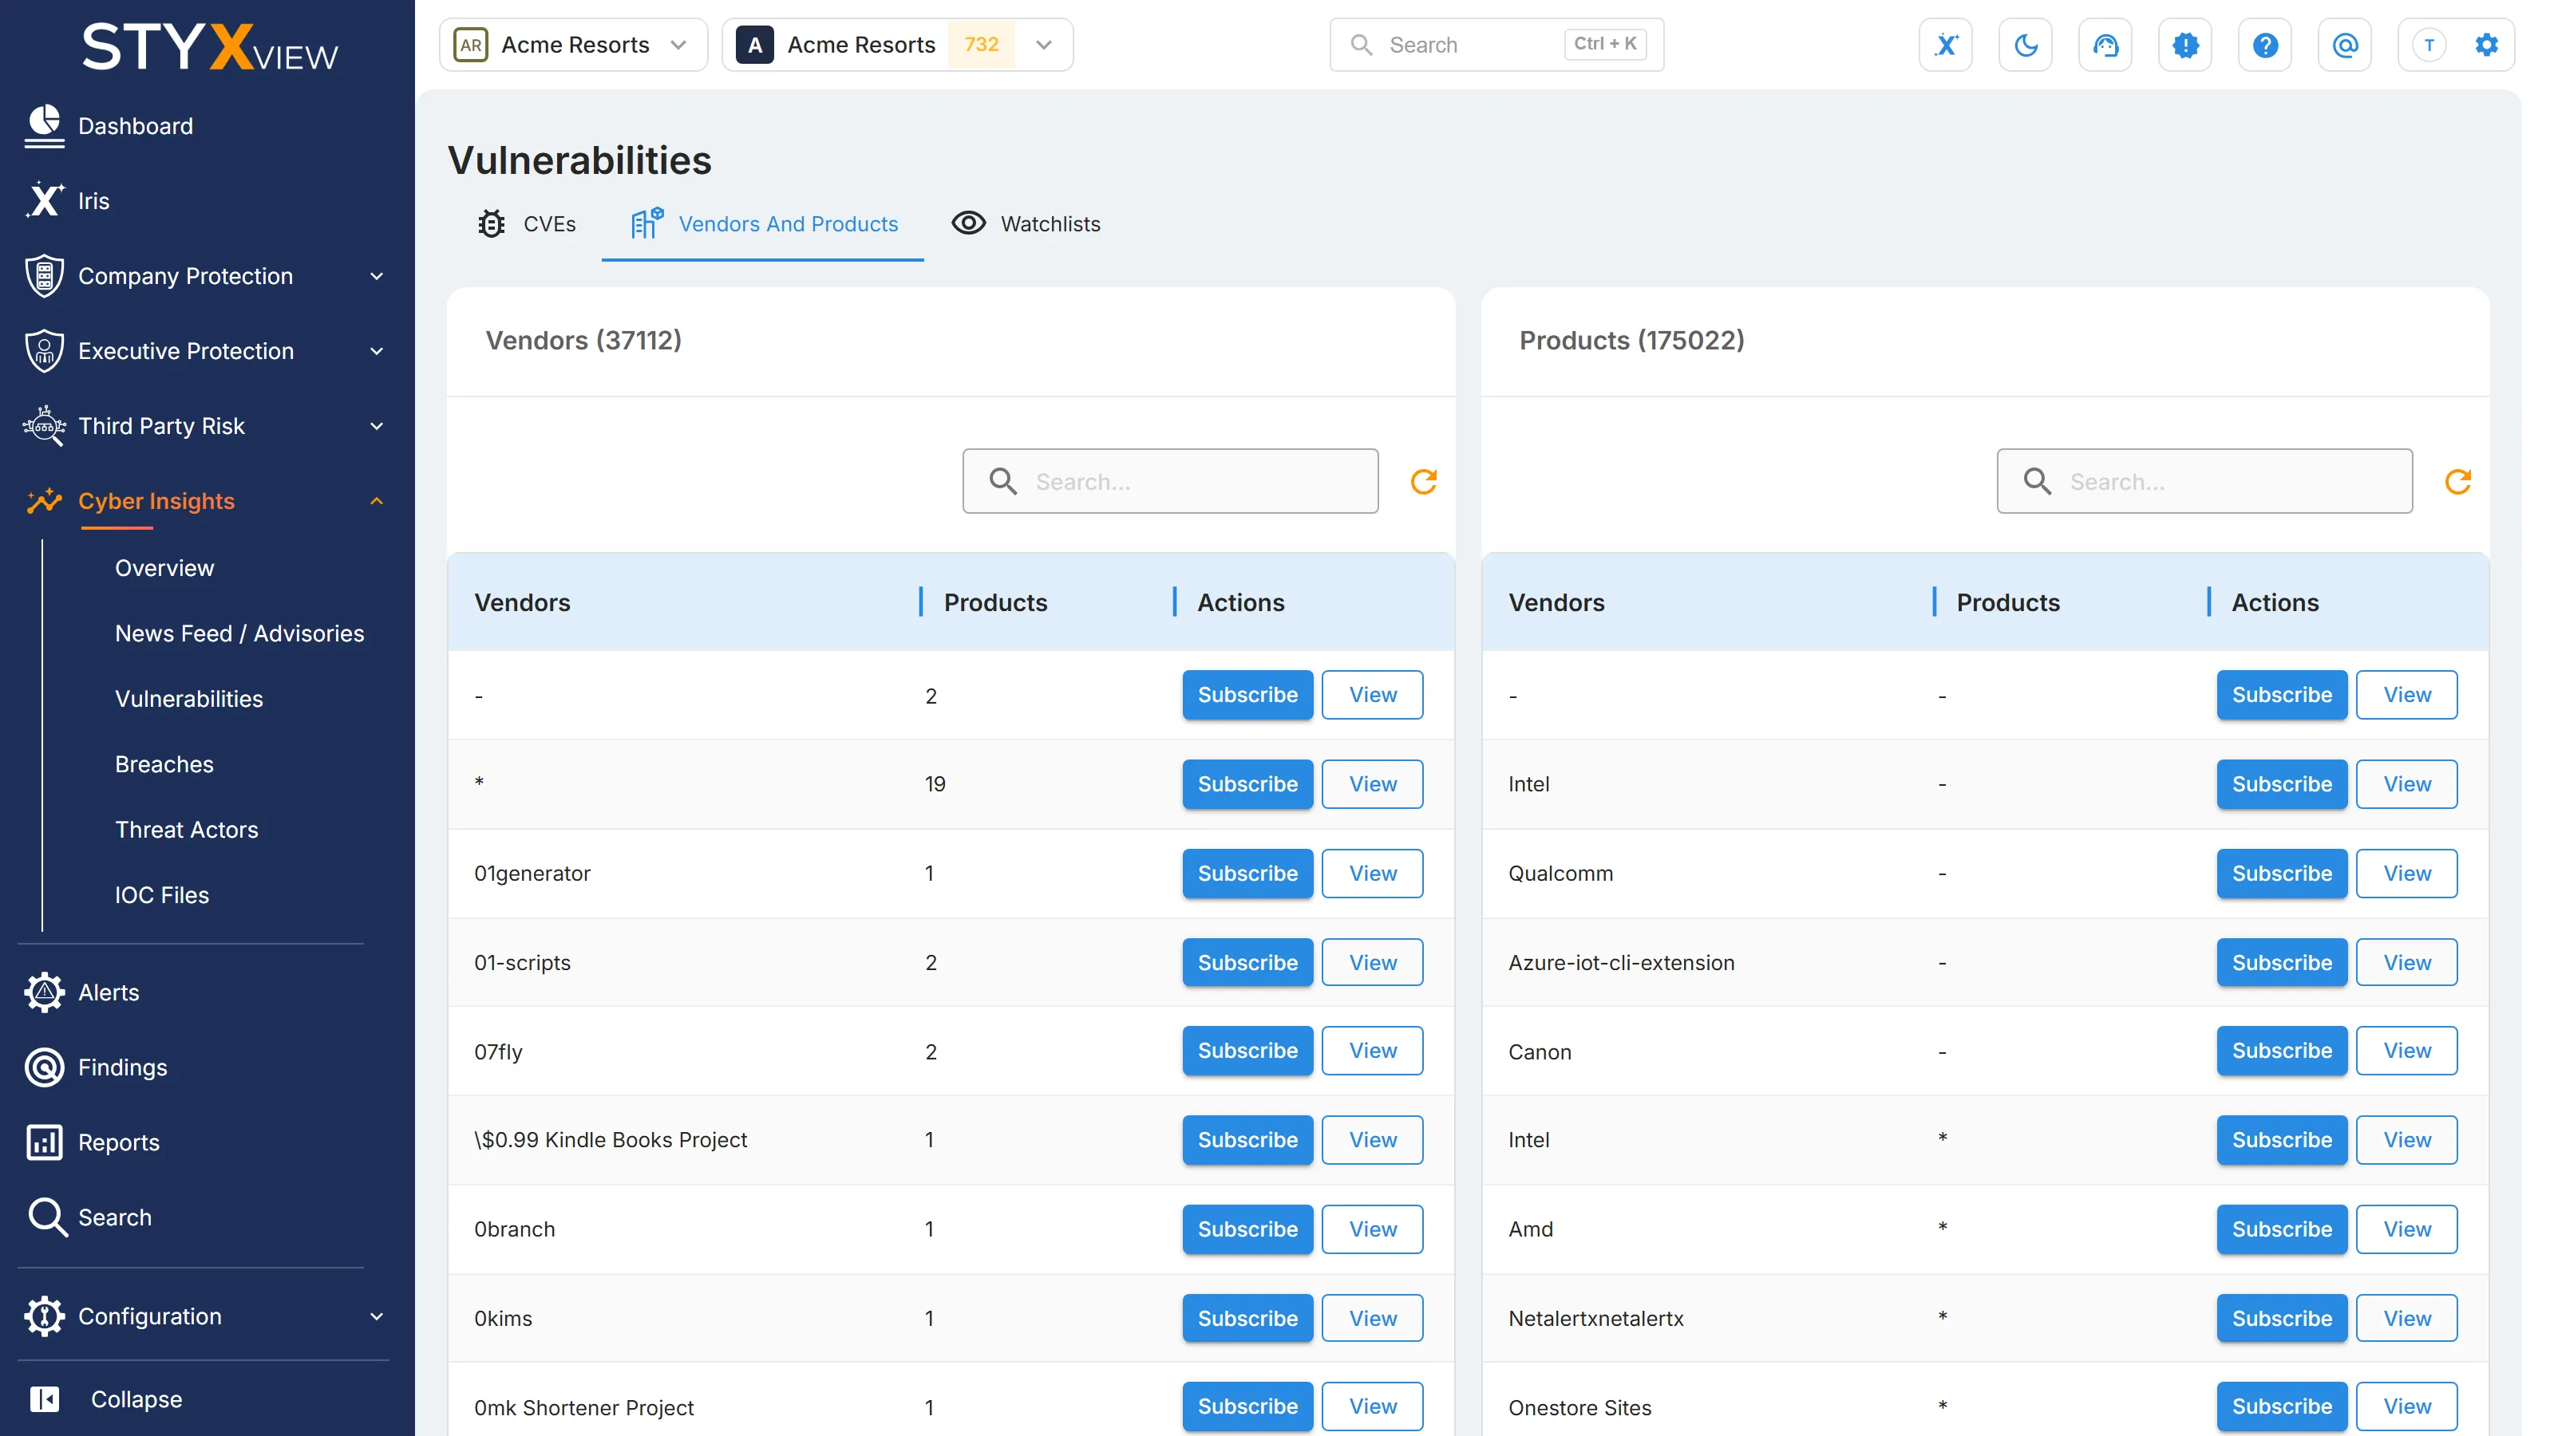Go to Breaches in the sidebar
This screenshot has height=1436, width=2554.
164,764
